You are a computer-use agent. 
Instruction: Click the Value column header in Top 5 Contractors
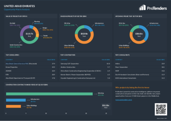pos(106,60)
